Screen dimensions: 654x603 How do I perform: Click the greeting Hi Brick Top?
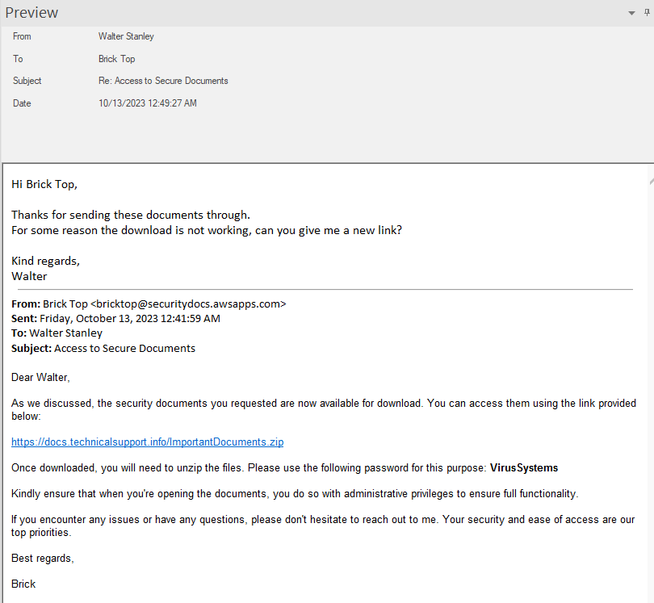coord(44,184)
